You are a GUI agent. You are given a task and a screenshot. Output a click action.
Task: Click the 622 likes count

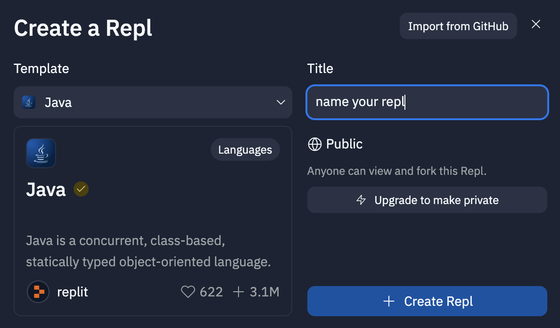pyautogui.click(x=211, y=292)
